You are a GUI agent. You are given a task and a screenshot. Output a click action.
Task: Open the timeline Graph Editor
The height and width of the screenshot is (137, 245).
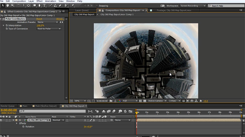pyautogui.click(x=130, y=111)
